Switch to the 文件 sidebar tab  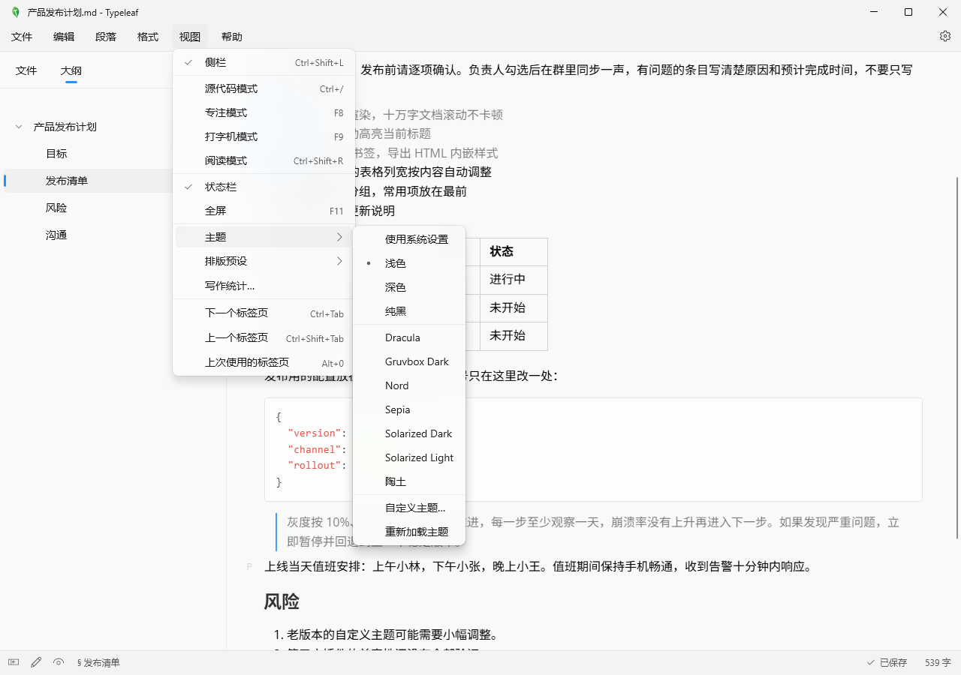pos(26,70)
